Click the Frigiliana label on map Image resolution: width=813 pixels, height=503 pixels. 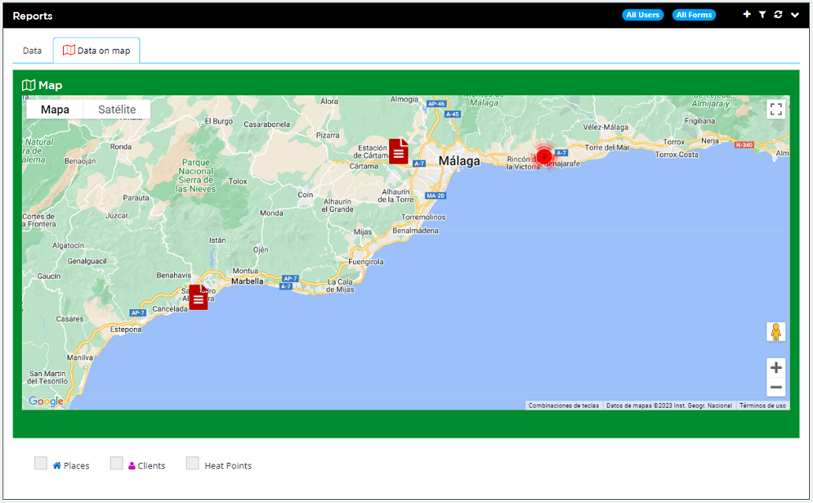point(700,121)
